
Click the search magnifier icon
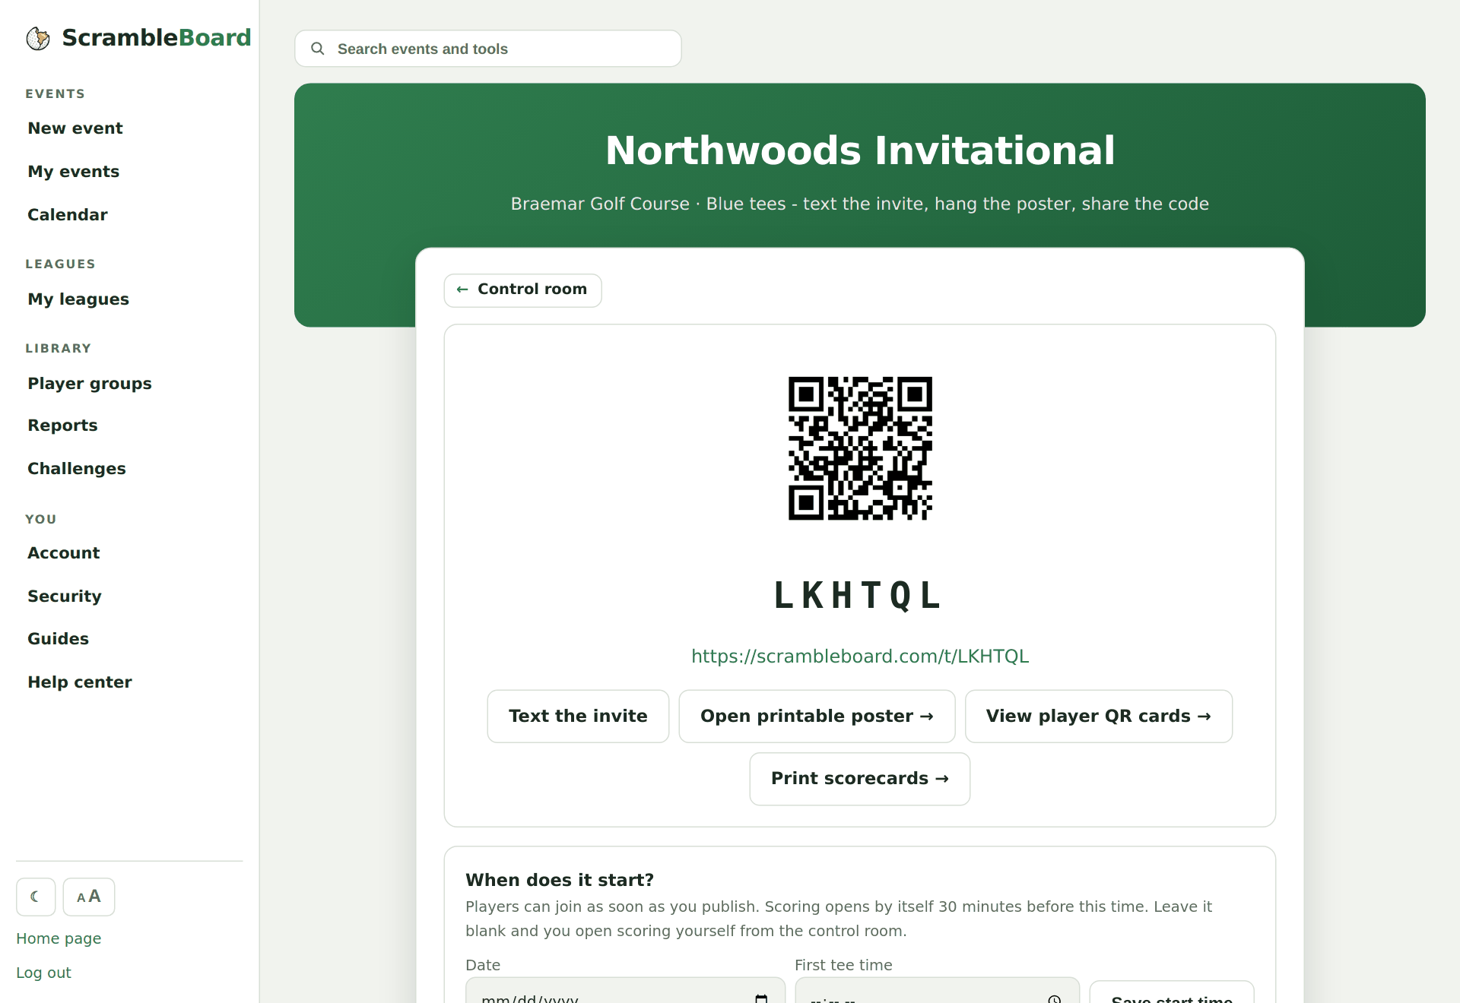point(318,49)
